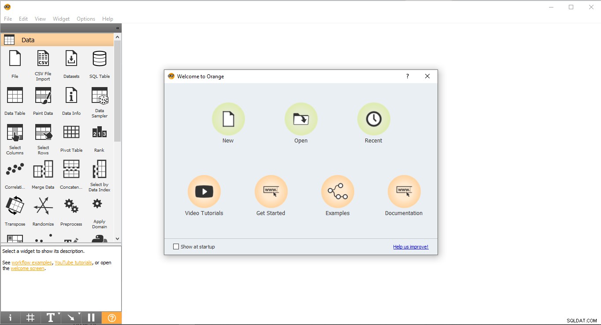Click the widget toolbox scroll down arrow
601x325 pixels.
tap(118, 239)
